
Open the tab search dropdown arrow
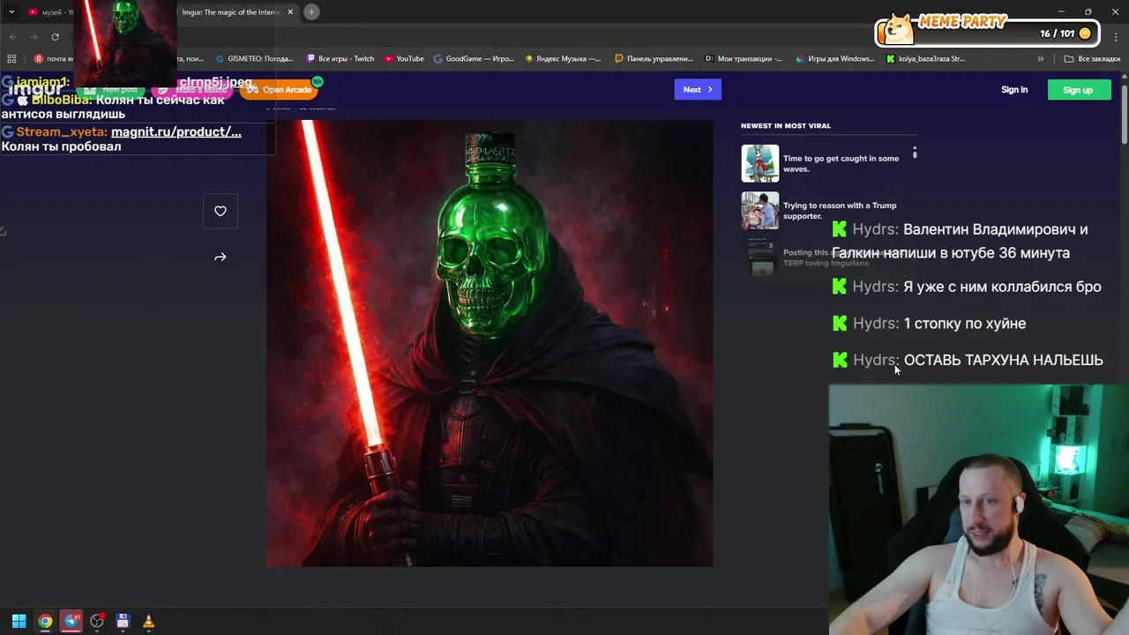coord(11,12)
